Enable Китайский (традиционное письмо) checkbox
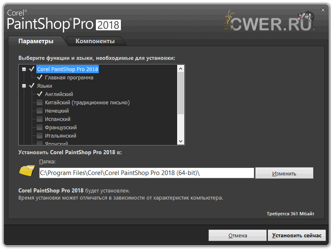Viewport: 331px width, 249px height. coord(40,102)
